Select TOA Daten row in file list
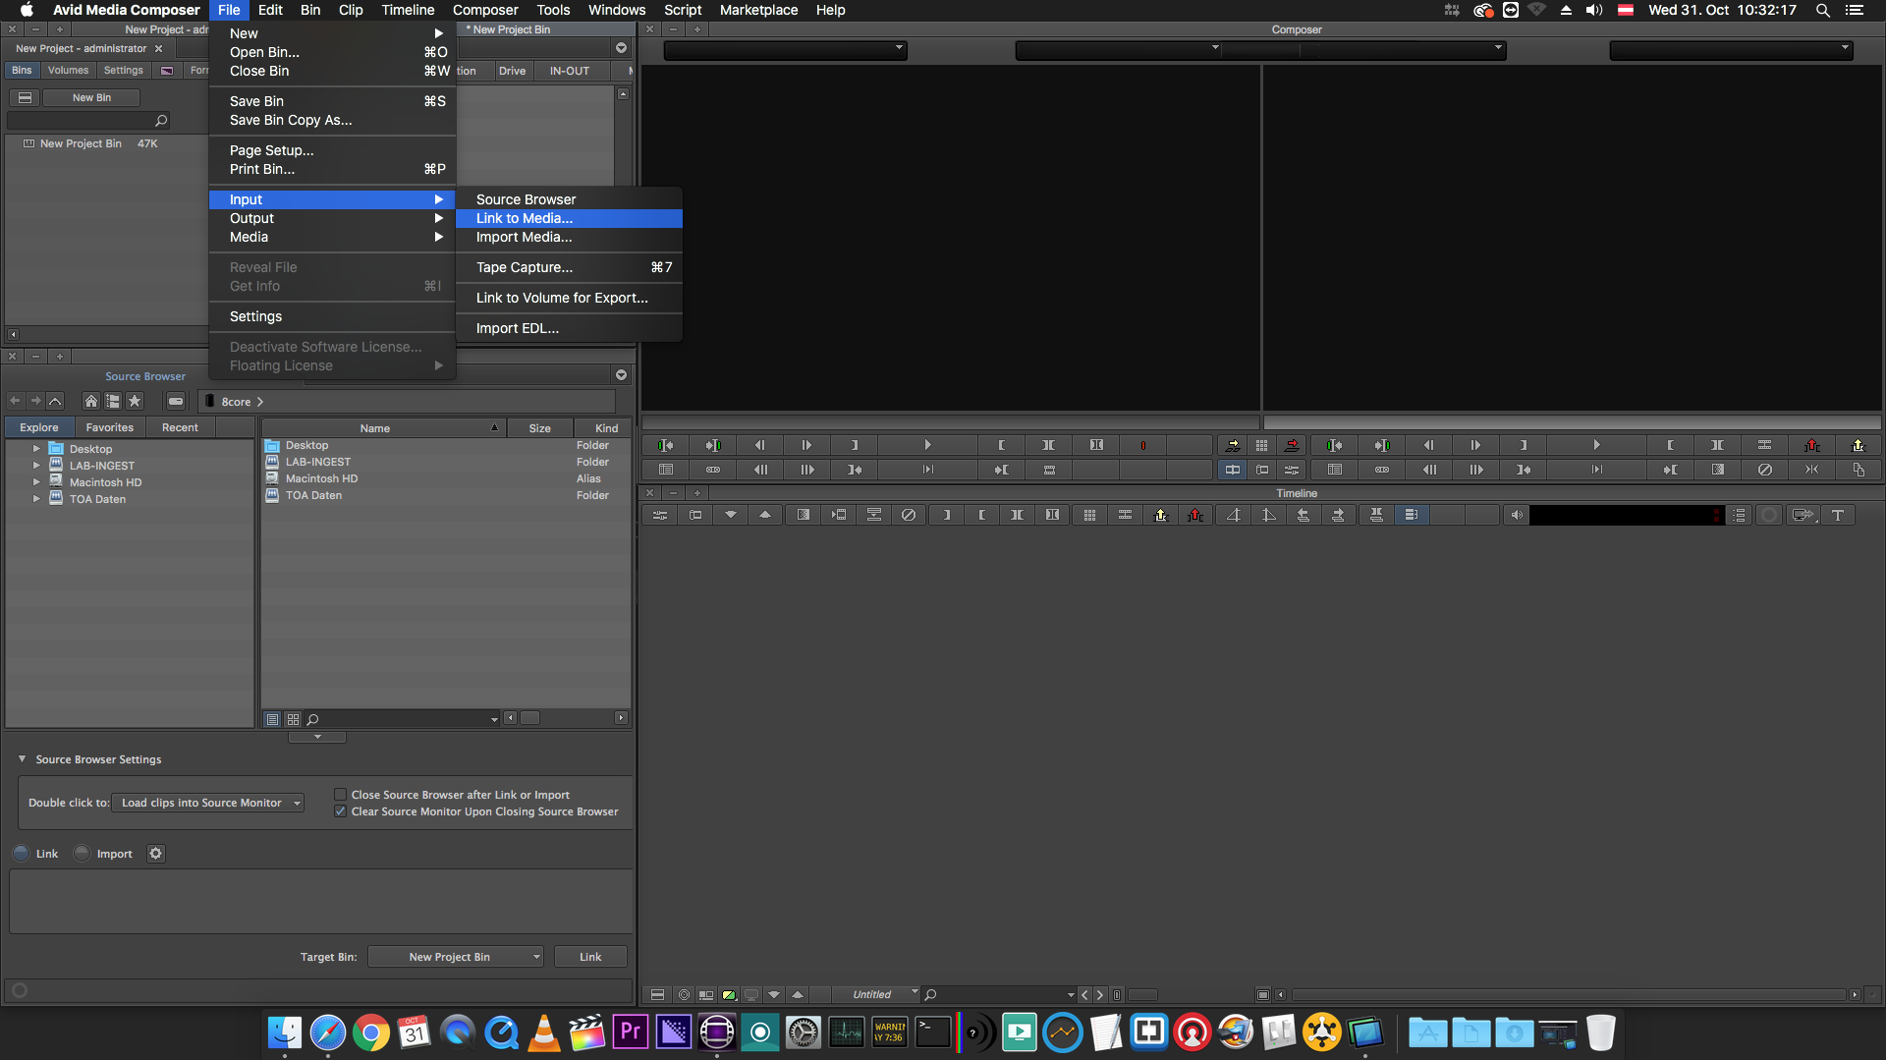 pyautogui.click(x=446, y=495)
